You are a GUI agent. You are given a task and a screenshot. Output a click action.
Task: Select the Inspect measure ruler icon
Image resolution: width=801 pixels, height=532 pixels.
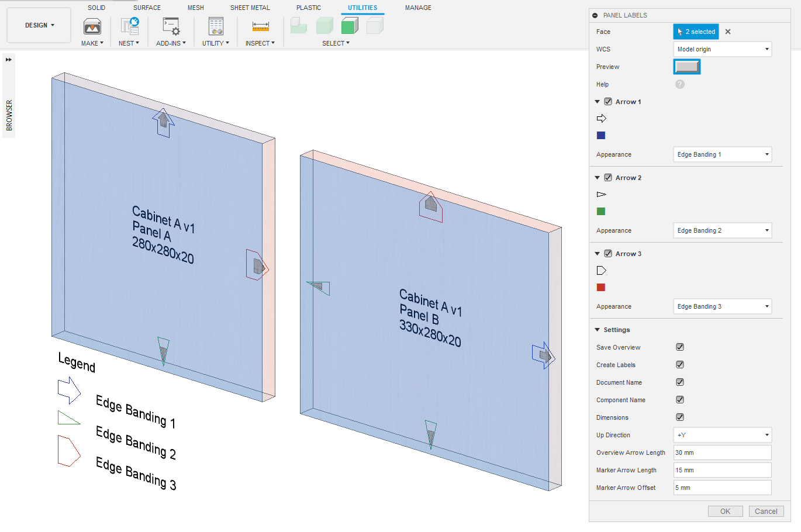[260, 26]
